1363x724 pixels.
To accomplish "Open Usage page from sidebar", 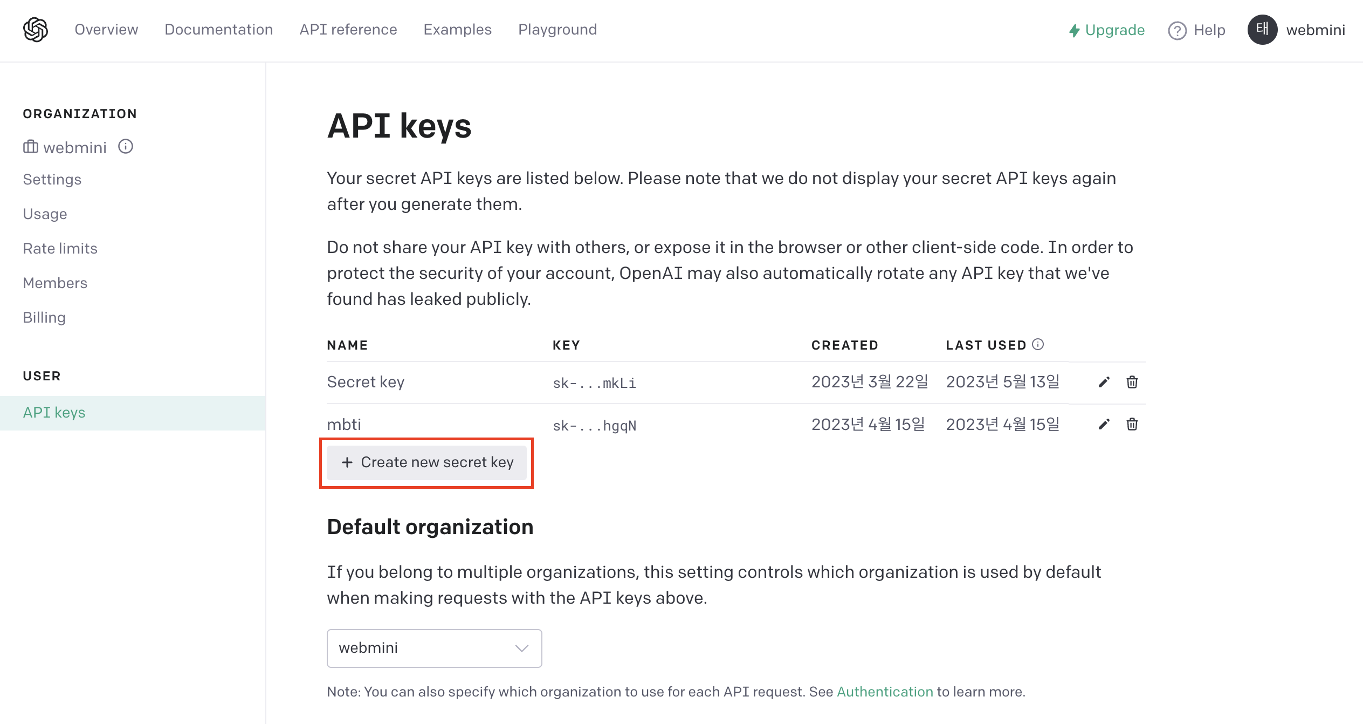I will [x=45, y=214].
